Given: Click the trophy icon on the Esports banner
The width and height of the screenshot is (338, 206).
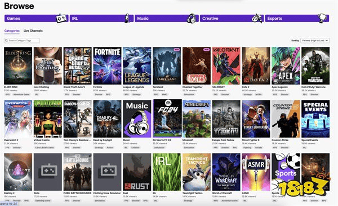Looking at the screenshot, I should click(322, 19).
